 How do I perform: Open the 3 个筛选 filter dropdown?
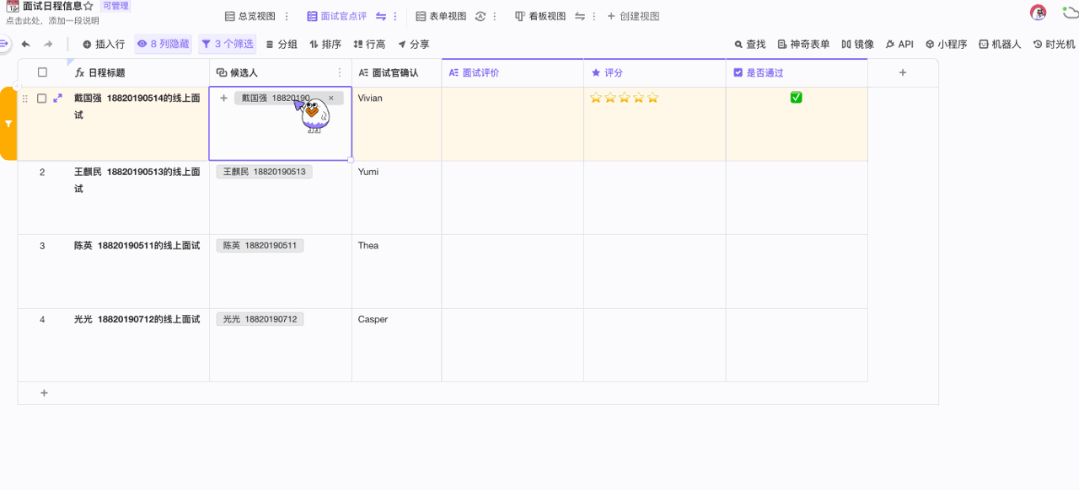click(227, 45)
